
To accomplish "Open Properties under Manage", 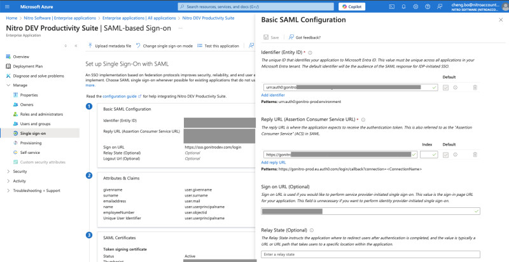I will click(x=29, y=95).
